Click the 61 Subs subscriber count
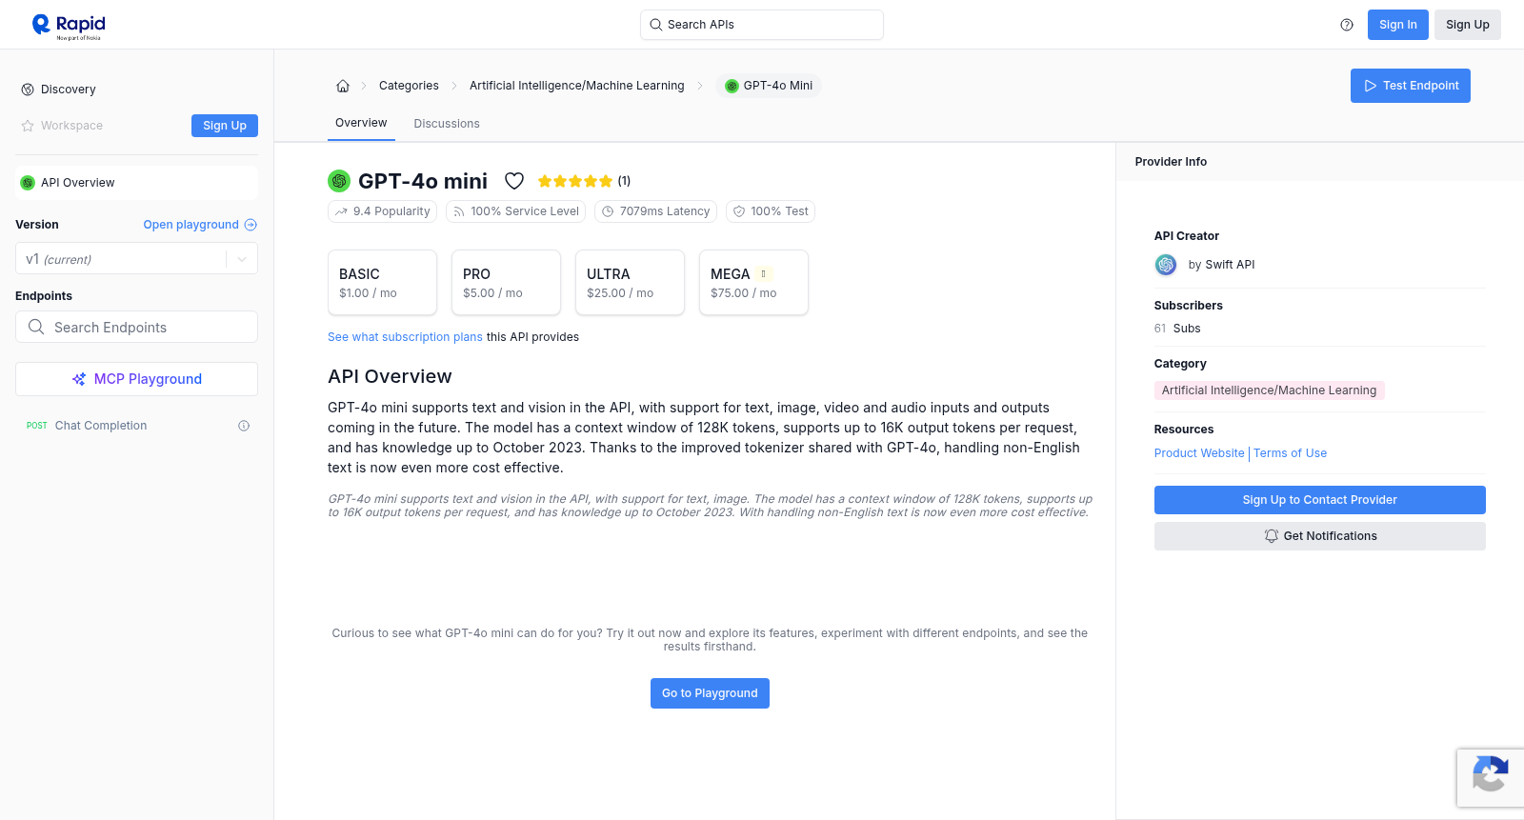Viewport: 1524px width, 820px height. point(1177,329)
